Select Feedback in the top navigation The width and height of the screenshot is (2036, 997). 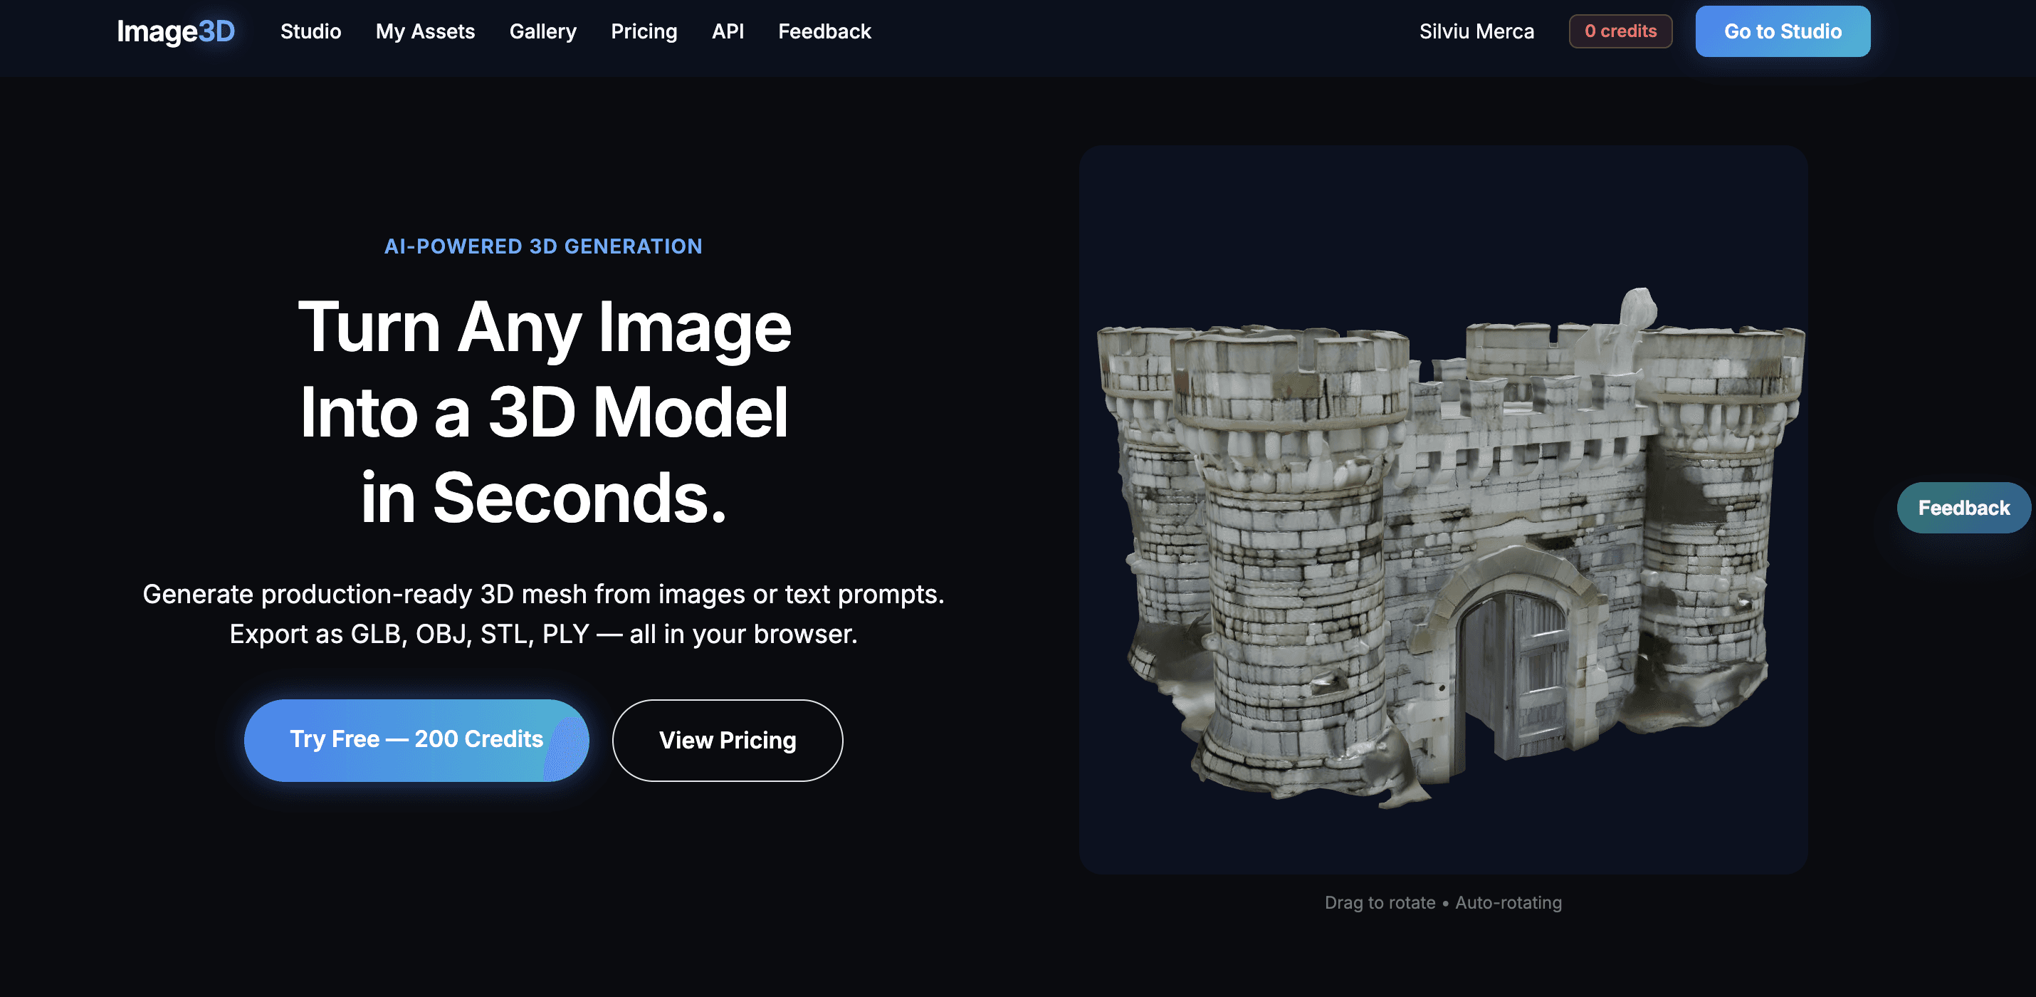click(824, 31)
